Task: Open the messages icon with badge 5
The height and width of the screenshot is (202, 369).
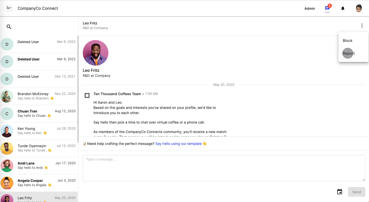Action: tap(327, 8)
